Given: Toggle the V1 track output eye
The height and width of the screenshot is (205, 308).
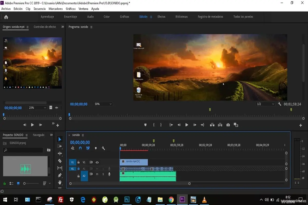Looking at the screenshot, I should click(x=97, y=162).
